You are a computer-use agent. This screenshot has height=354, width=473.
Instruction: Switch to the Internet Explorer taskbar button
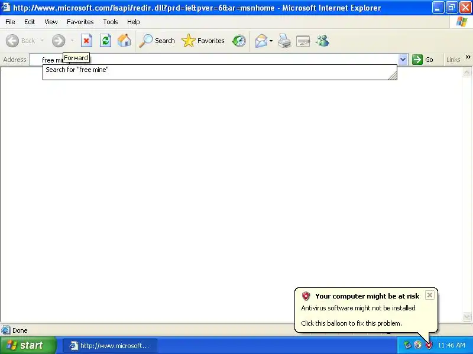click(x=110, y=346)
